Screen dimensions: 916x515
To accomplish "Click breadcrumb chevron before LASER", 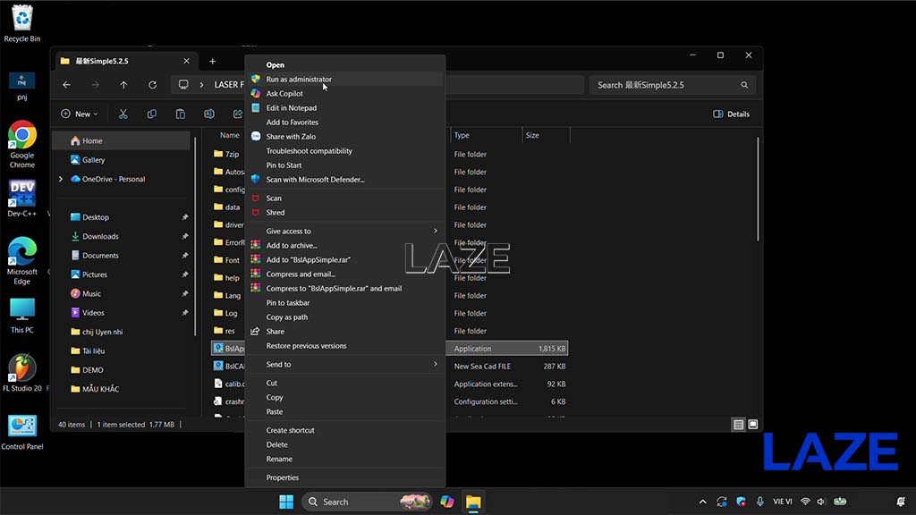I will pyautogui.click(x=201, y=85).
